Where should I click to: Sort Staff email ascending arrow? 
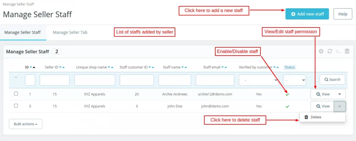click(x=226, y=67)
